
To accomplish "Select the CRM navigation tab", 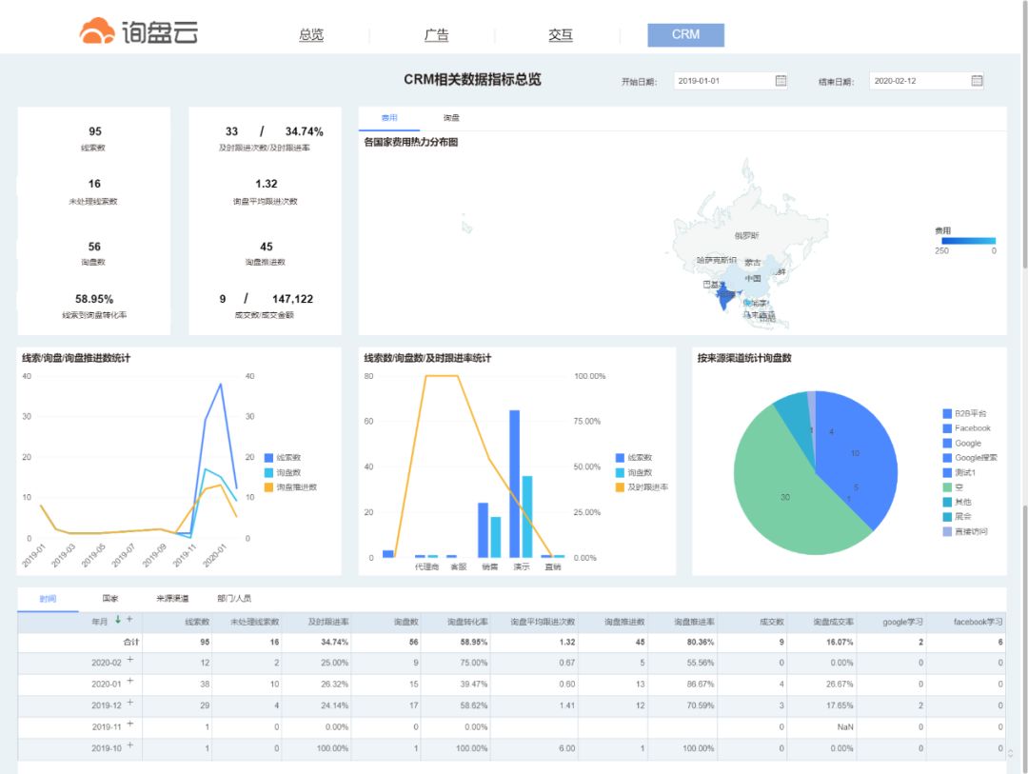I will [x=685, y=35].
